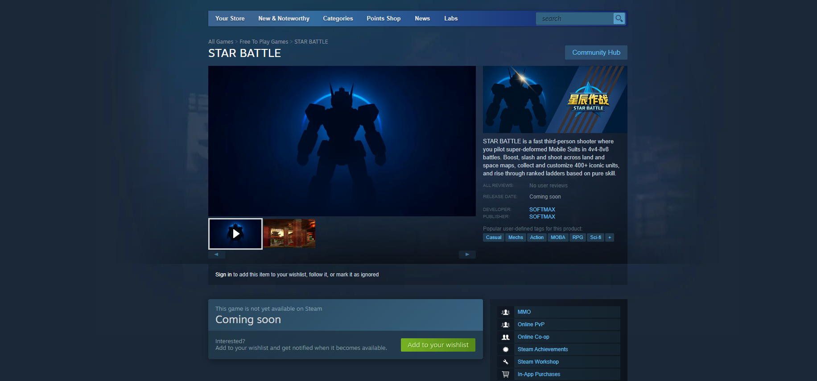Select the RPG tag
Image resolution: width=817 pixels, height=381 pixels.
[578, 237]
